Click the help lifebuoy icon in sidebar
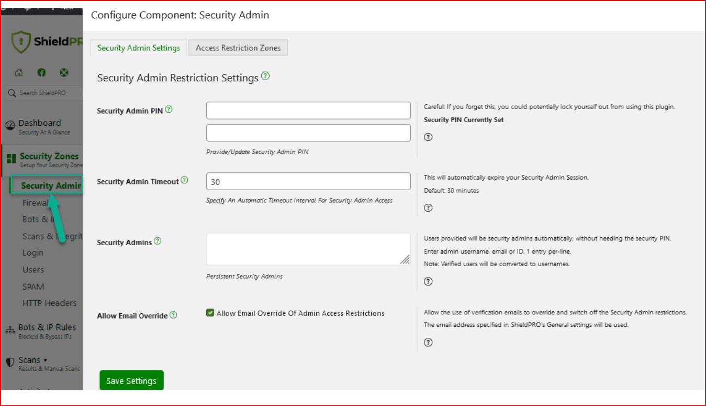 point(64,73)
